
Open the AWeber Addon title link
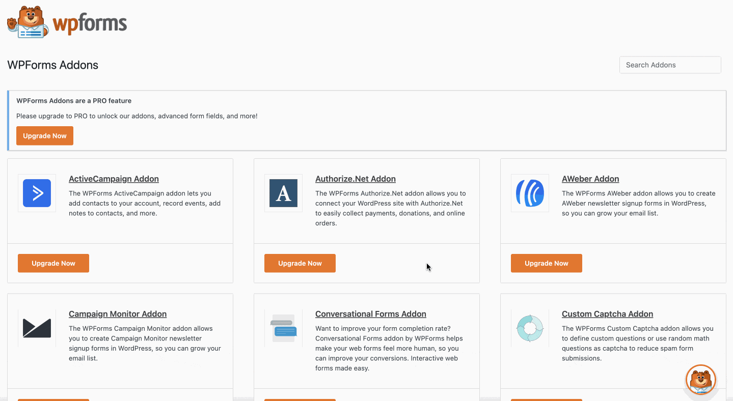(x=590, y=179)
